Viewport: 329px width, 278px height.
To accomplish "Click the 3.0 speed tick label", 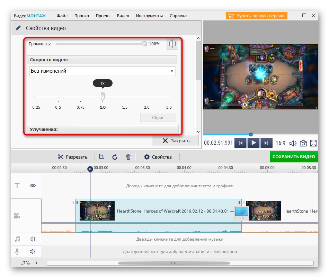I will point(169,107).
